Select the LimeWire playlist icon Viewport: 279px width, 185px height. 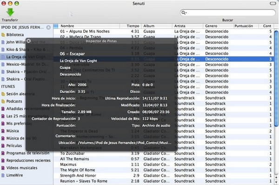pyautogui.click(x=3, y=175)
